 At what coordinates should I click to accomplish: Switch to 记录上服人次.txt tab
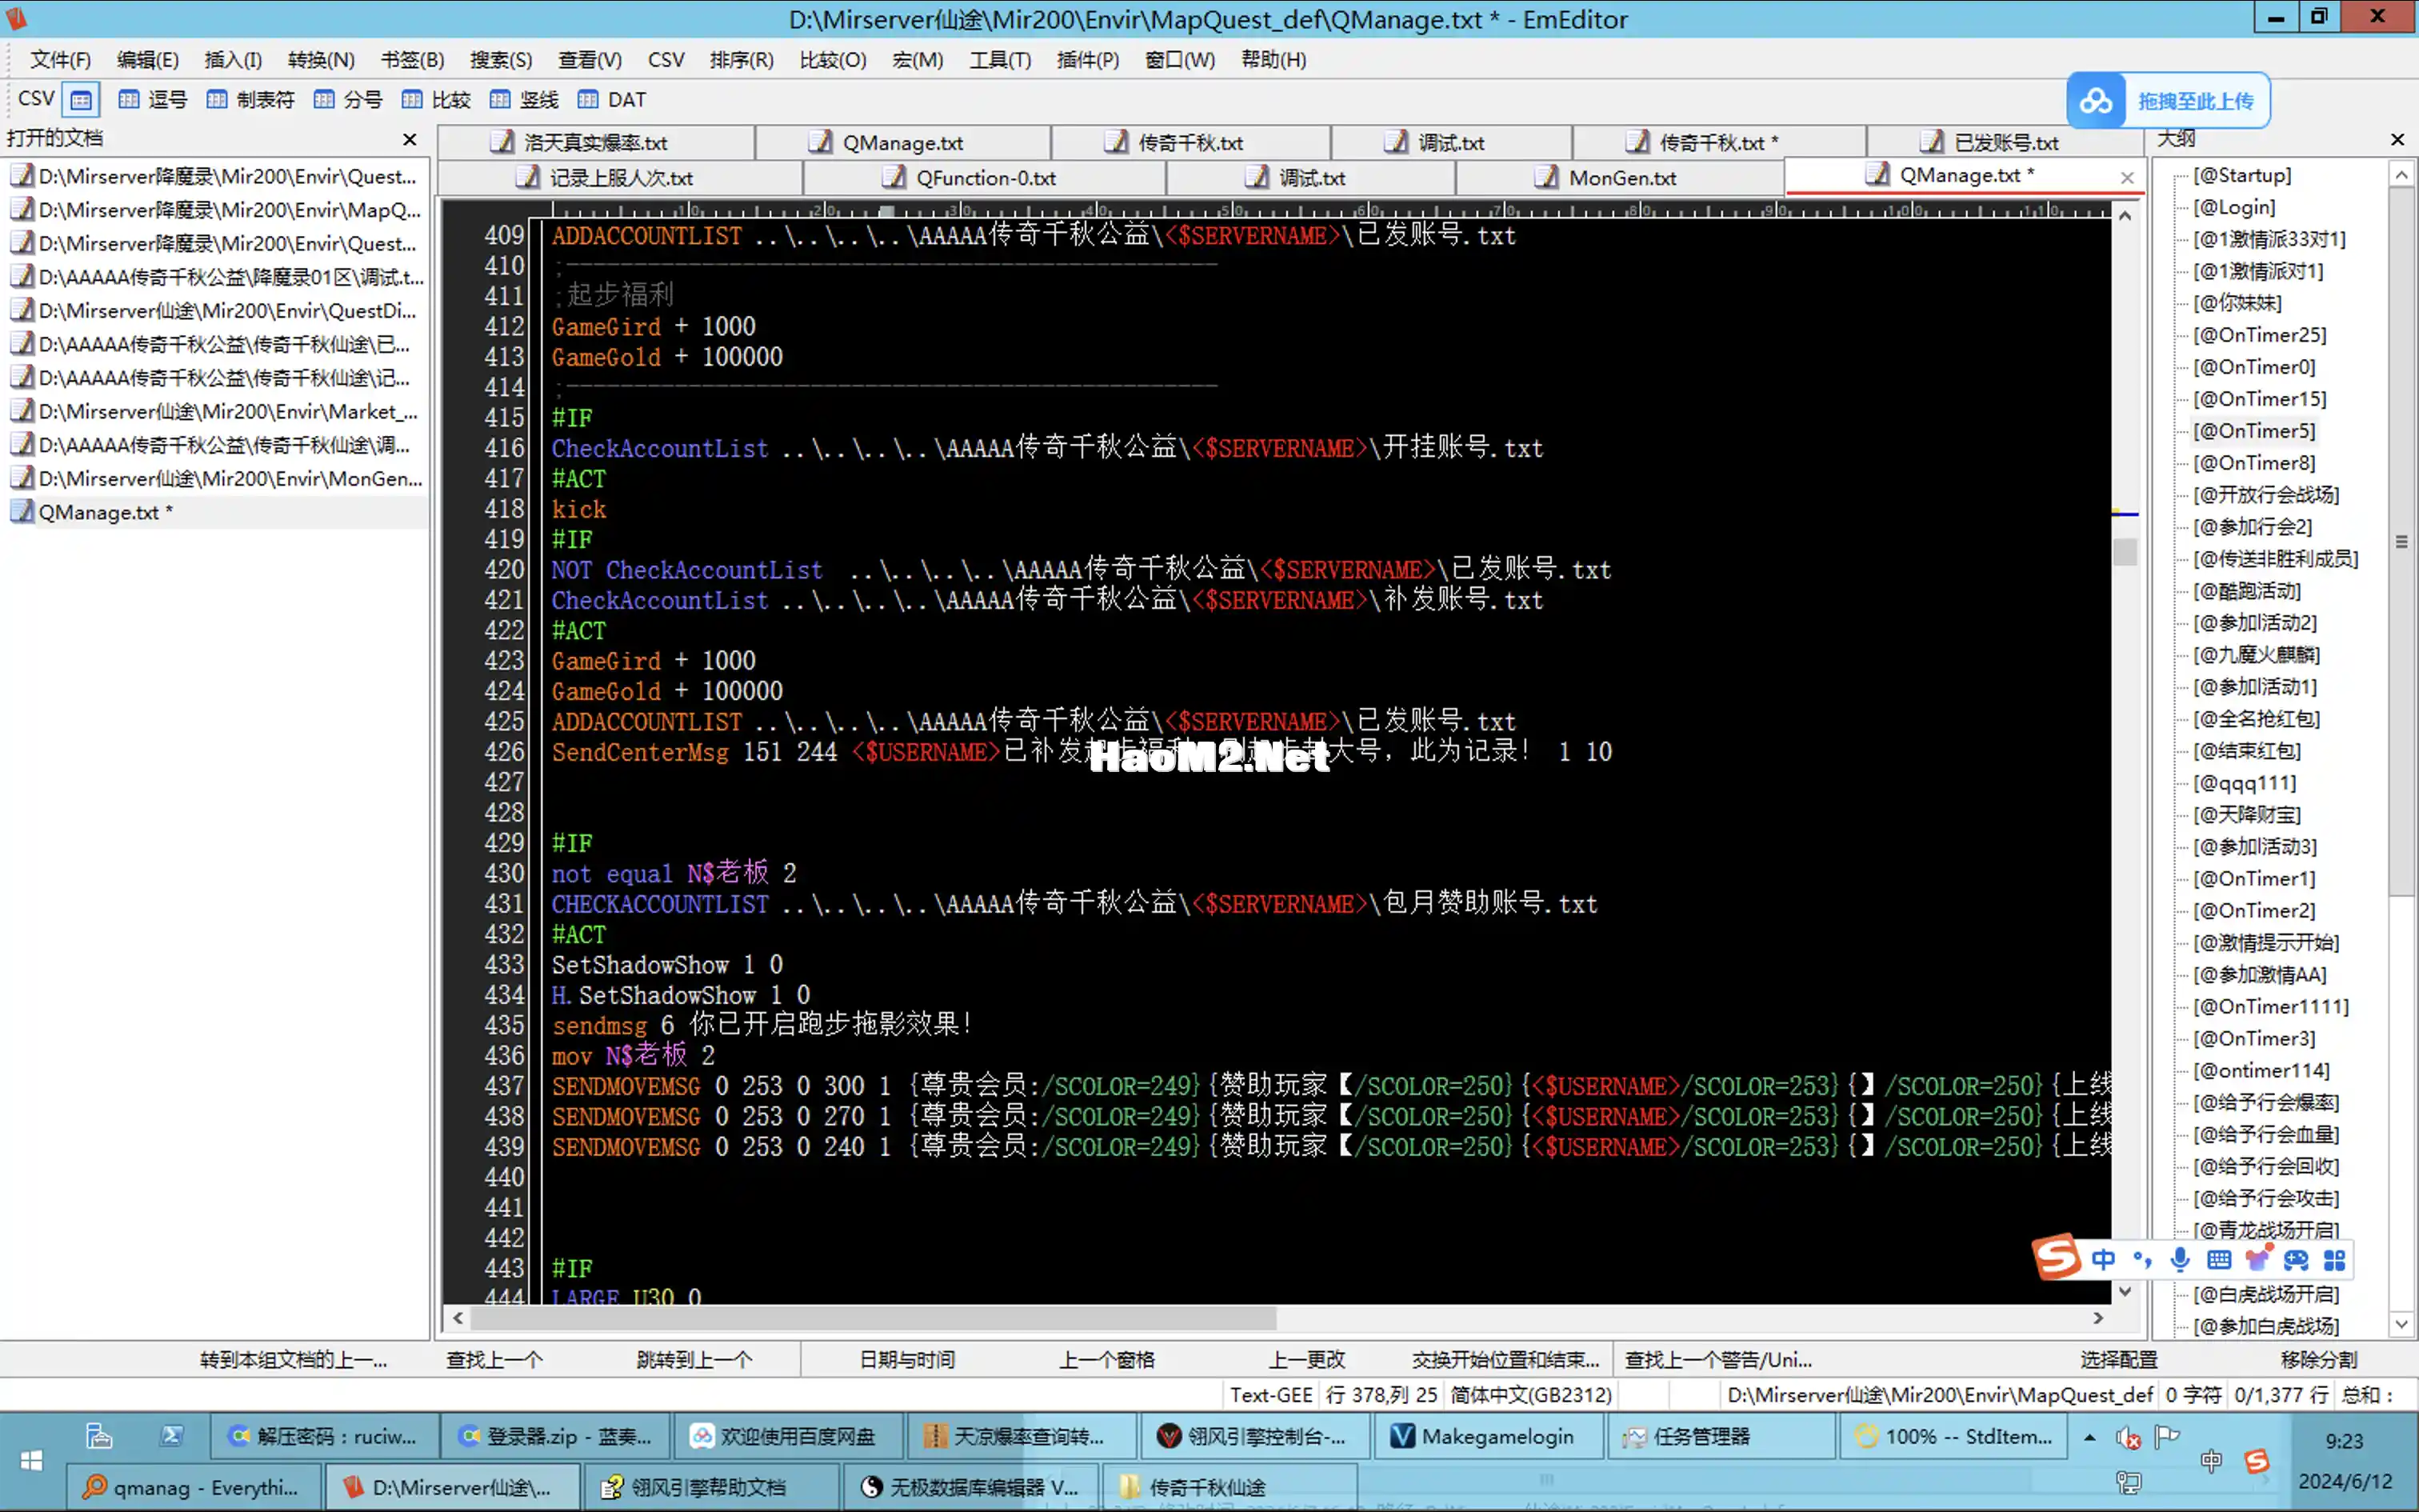[620, 178]
